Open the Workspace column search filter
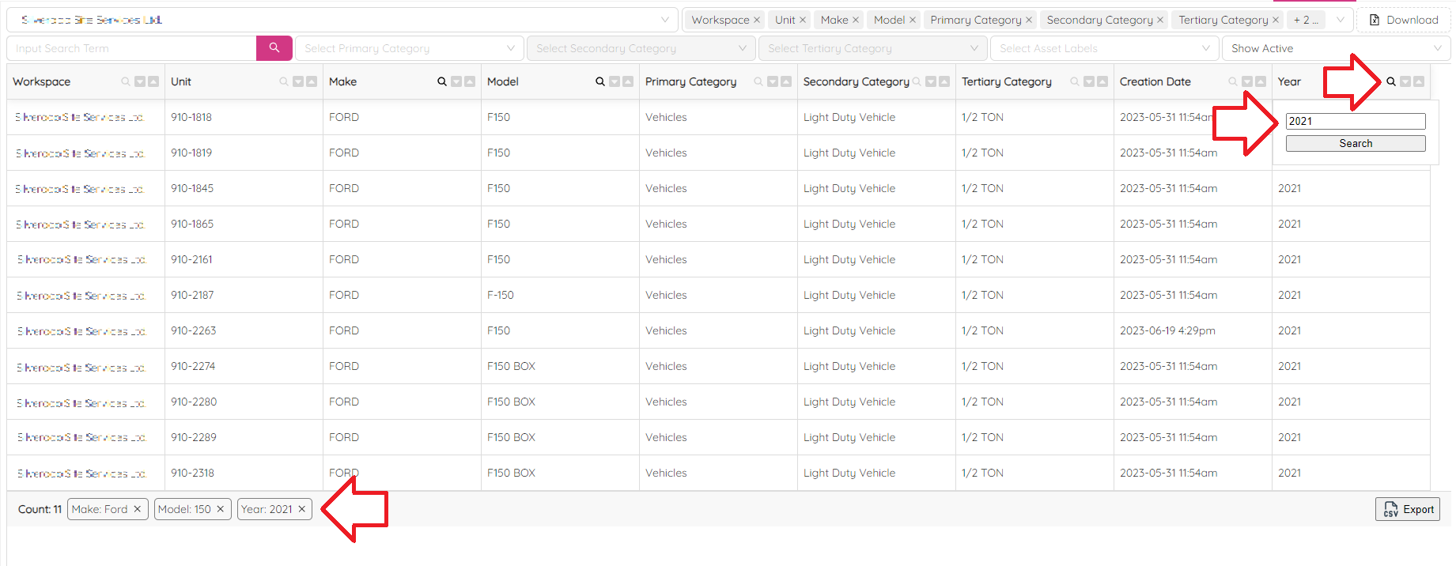 pos(126,81)
